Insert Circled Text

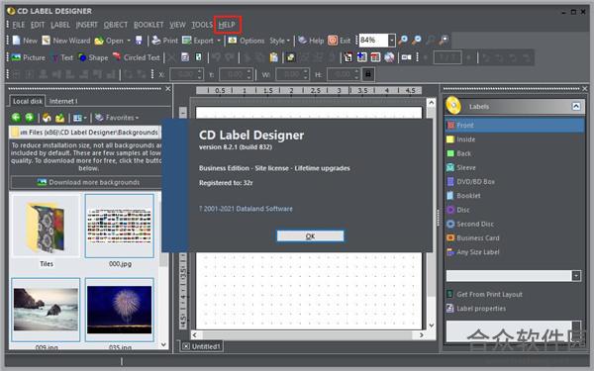click(137, 57)
